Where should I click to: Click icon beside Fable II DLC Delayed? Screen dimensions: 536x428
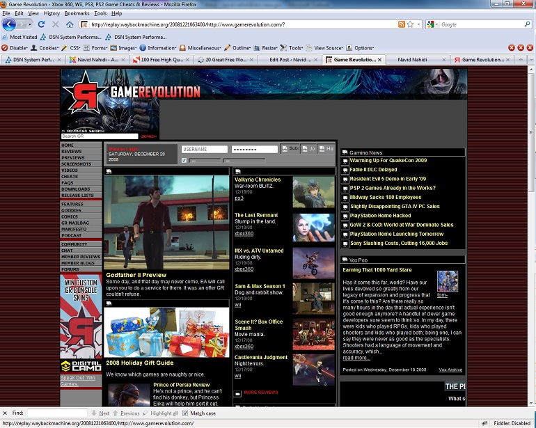pyautogui.click(x=345, y=170)
